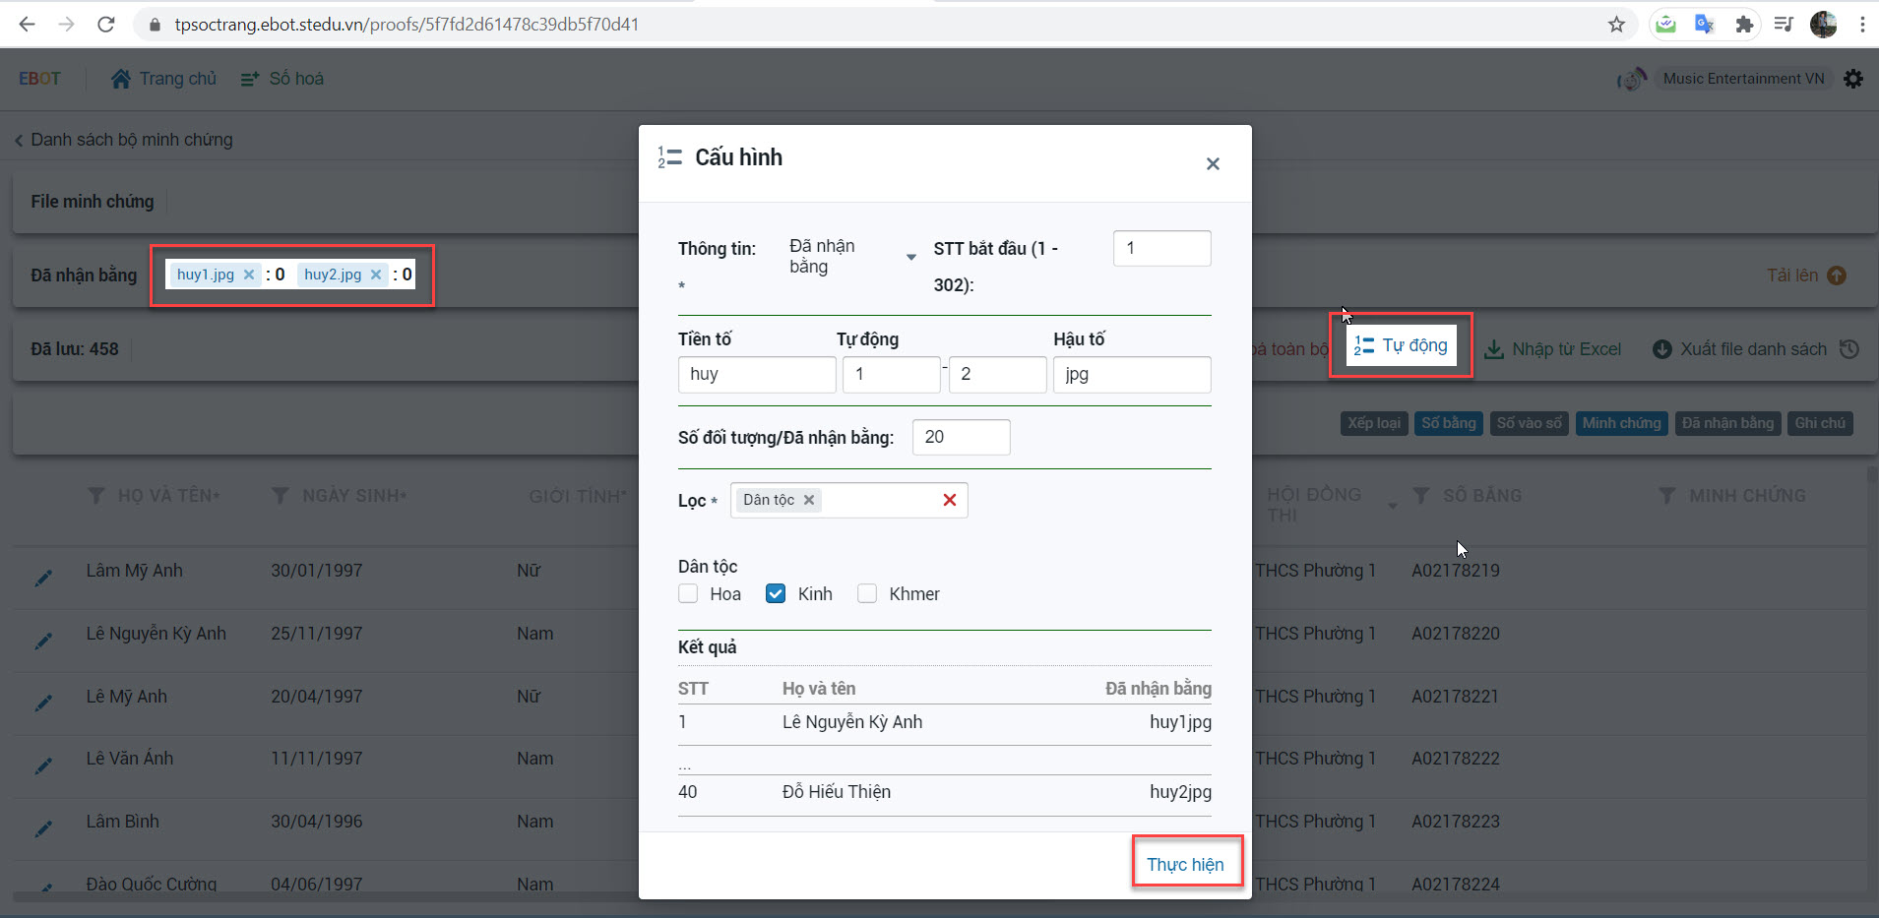1879x918 pixels.
Task: Click edit pencil for Lâm Mỹ Anh
Action: (x=43, y=578)
